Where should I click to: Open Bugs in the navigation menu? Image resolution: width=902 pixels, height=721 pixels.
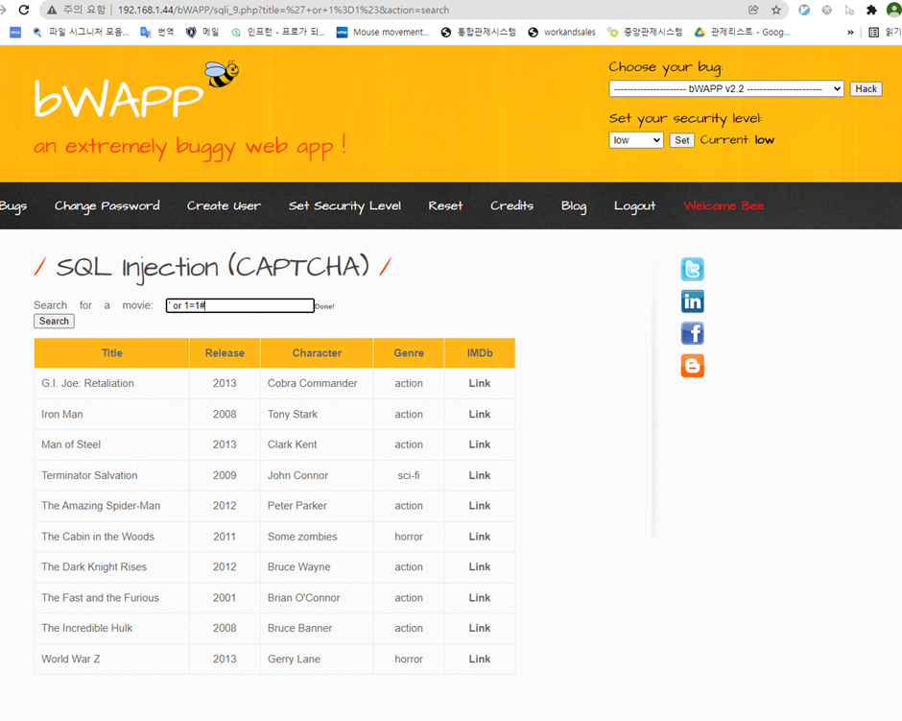pyautogui.click(x=13, y=206)
